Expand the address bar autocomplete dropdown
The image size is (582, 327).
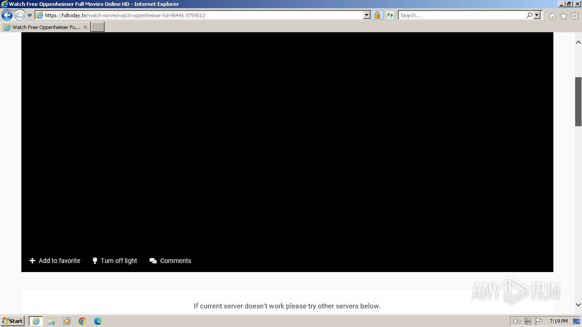coord(367,15)
